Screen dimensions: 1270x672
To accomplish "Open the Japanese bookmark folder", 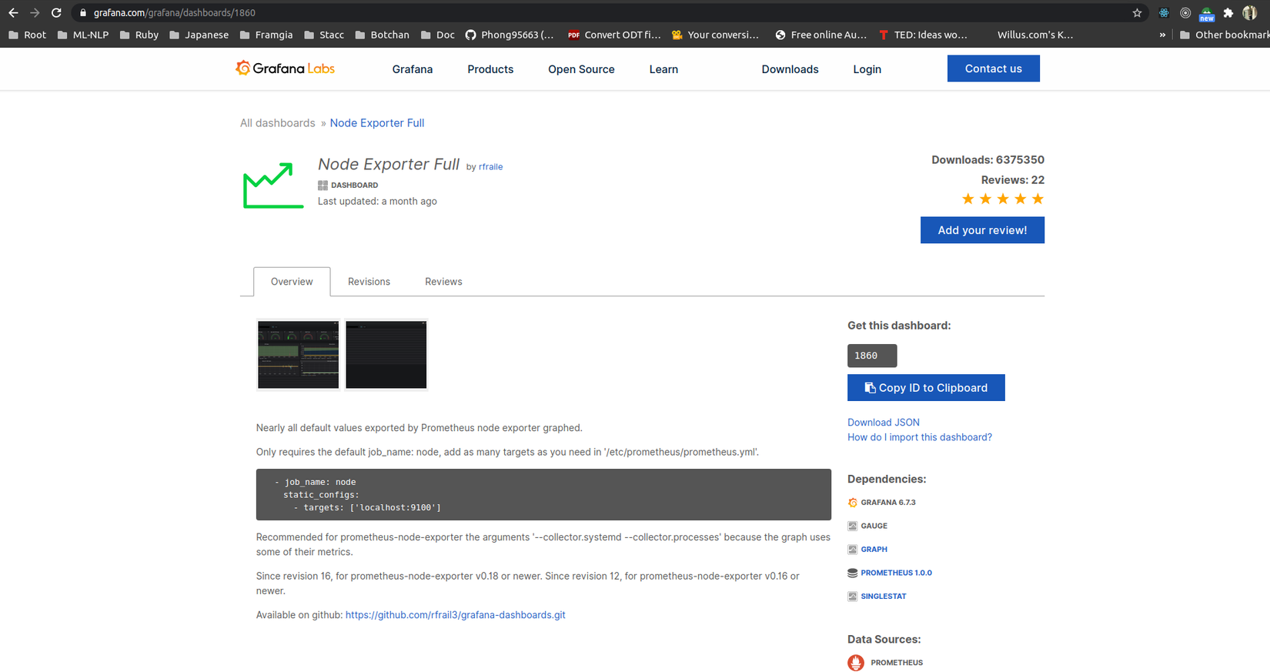I will pyautogui.click(x=199, y=35).
